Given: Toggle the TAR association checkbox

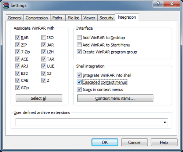Looking at the screenshot, I should (44, 59).
